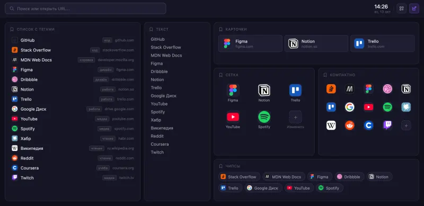Image resolution: width=424 pixels, height=206 pixels.
Task: Open the Figma card in Карточки
Action: (250, 43)
